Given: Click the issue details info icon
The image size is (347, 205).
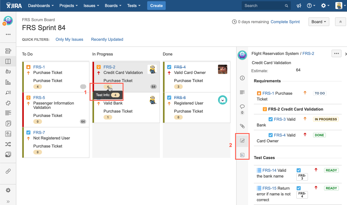Looking at the screenshot, I should 242,78.
